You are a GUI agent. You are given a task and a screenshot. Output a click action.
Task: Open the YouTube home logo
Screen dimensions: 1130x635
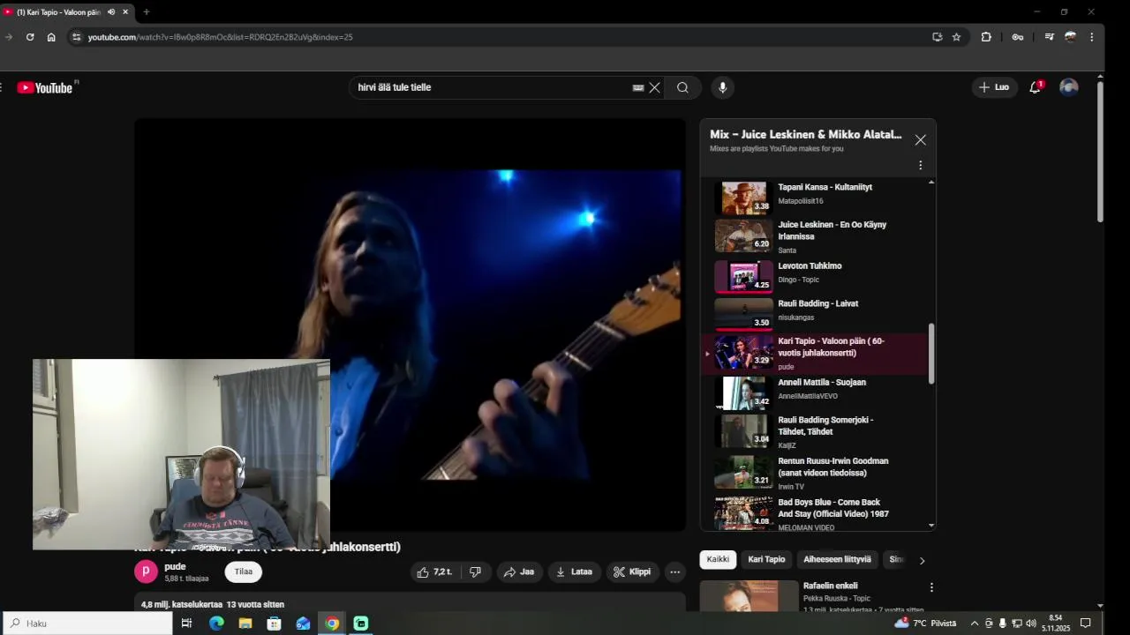(45, 87)
